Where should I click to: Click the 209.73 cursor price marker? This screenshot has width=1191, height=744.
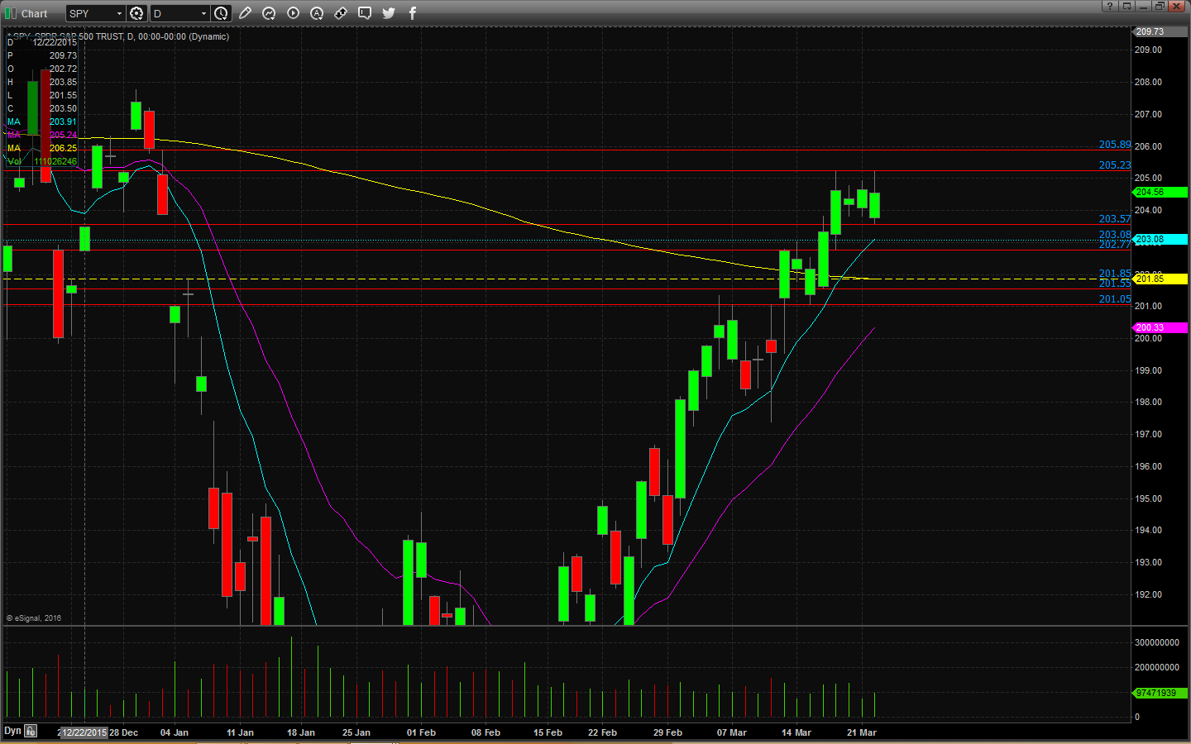pyautogui.click(x=1160, y=31)
